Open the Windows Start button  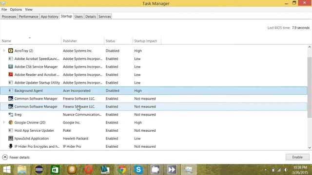(7, 170)
